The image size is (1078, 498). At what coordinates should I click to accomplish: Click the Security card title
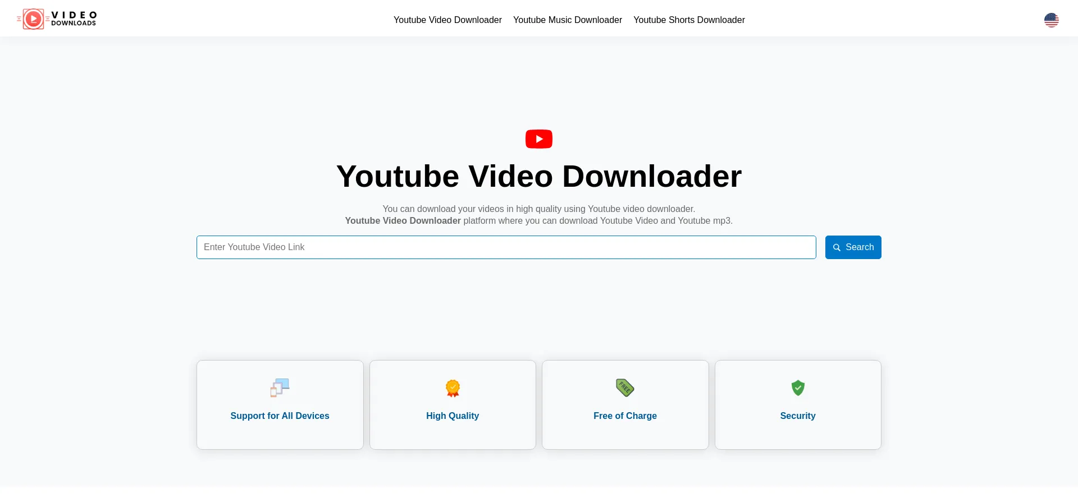tap(798, 416)
